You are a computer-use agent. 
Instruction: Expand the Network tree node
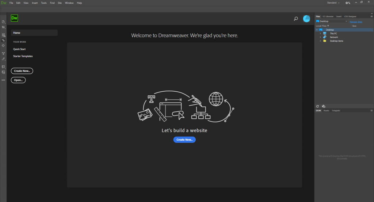pos(320,37)
